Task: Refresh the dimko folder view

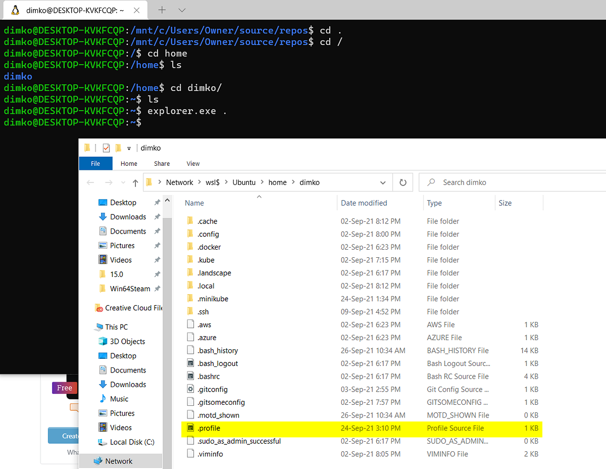Action: click(x=402, y=182)
